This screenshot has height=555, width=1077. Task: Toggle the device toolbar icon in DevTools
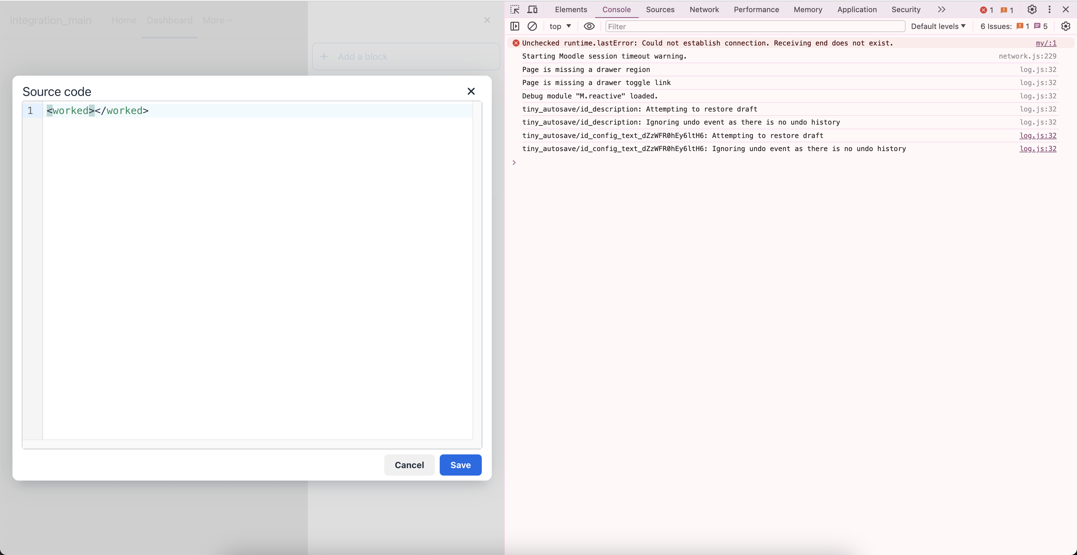point(532,10)
